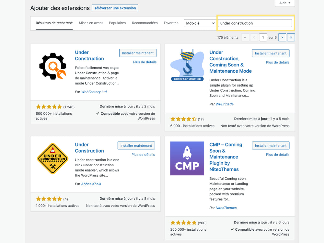Click the (260) ratings count
The image size is (324, 243).
(202, 223)
